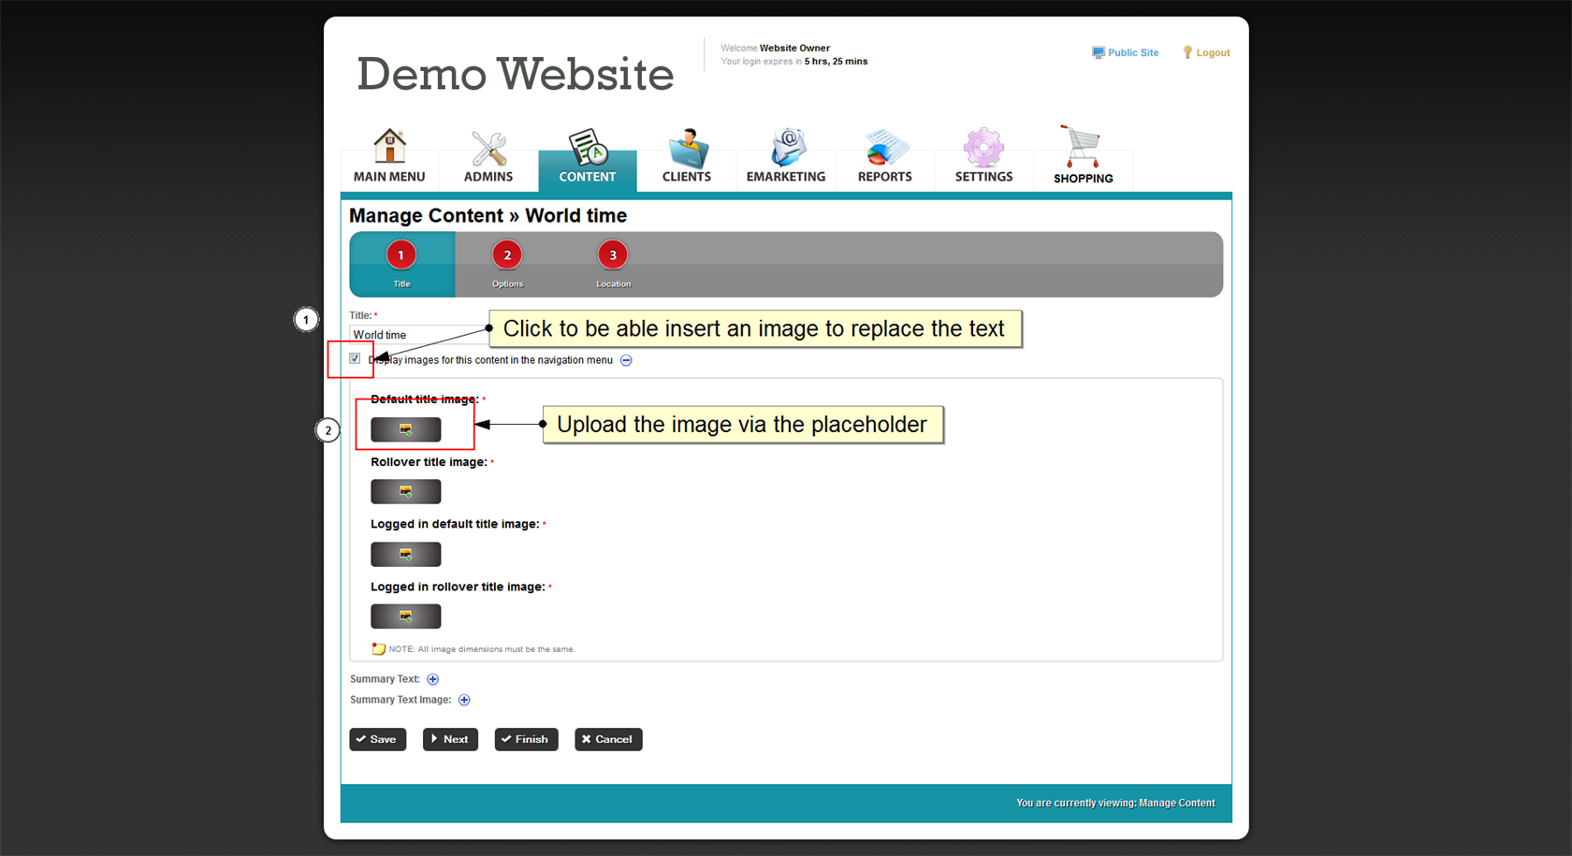The height and width of the screenshot is (856, 1572).
Task: Open the Clients section icon
Action: point(687,148)
